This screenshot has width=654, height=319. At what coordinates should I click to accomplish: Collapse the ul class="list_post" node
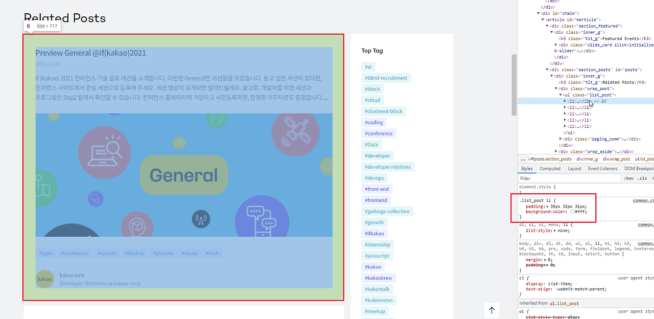(x=561, y=95)
